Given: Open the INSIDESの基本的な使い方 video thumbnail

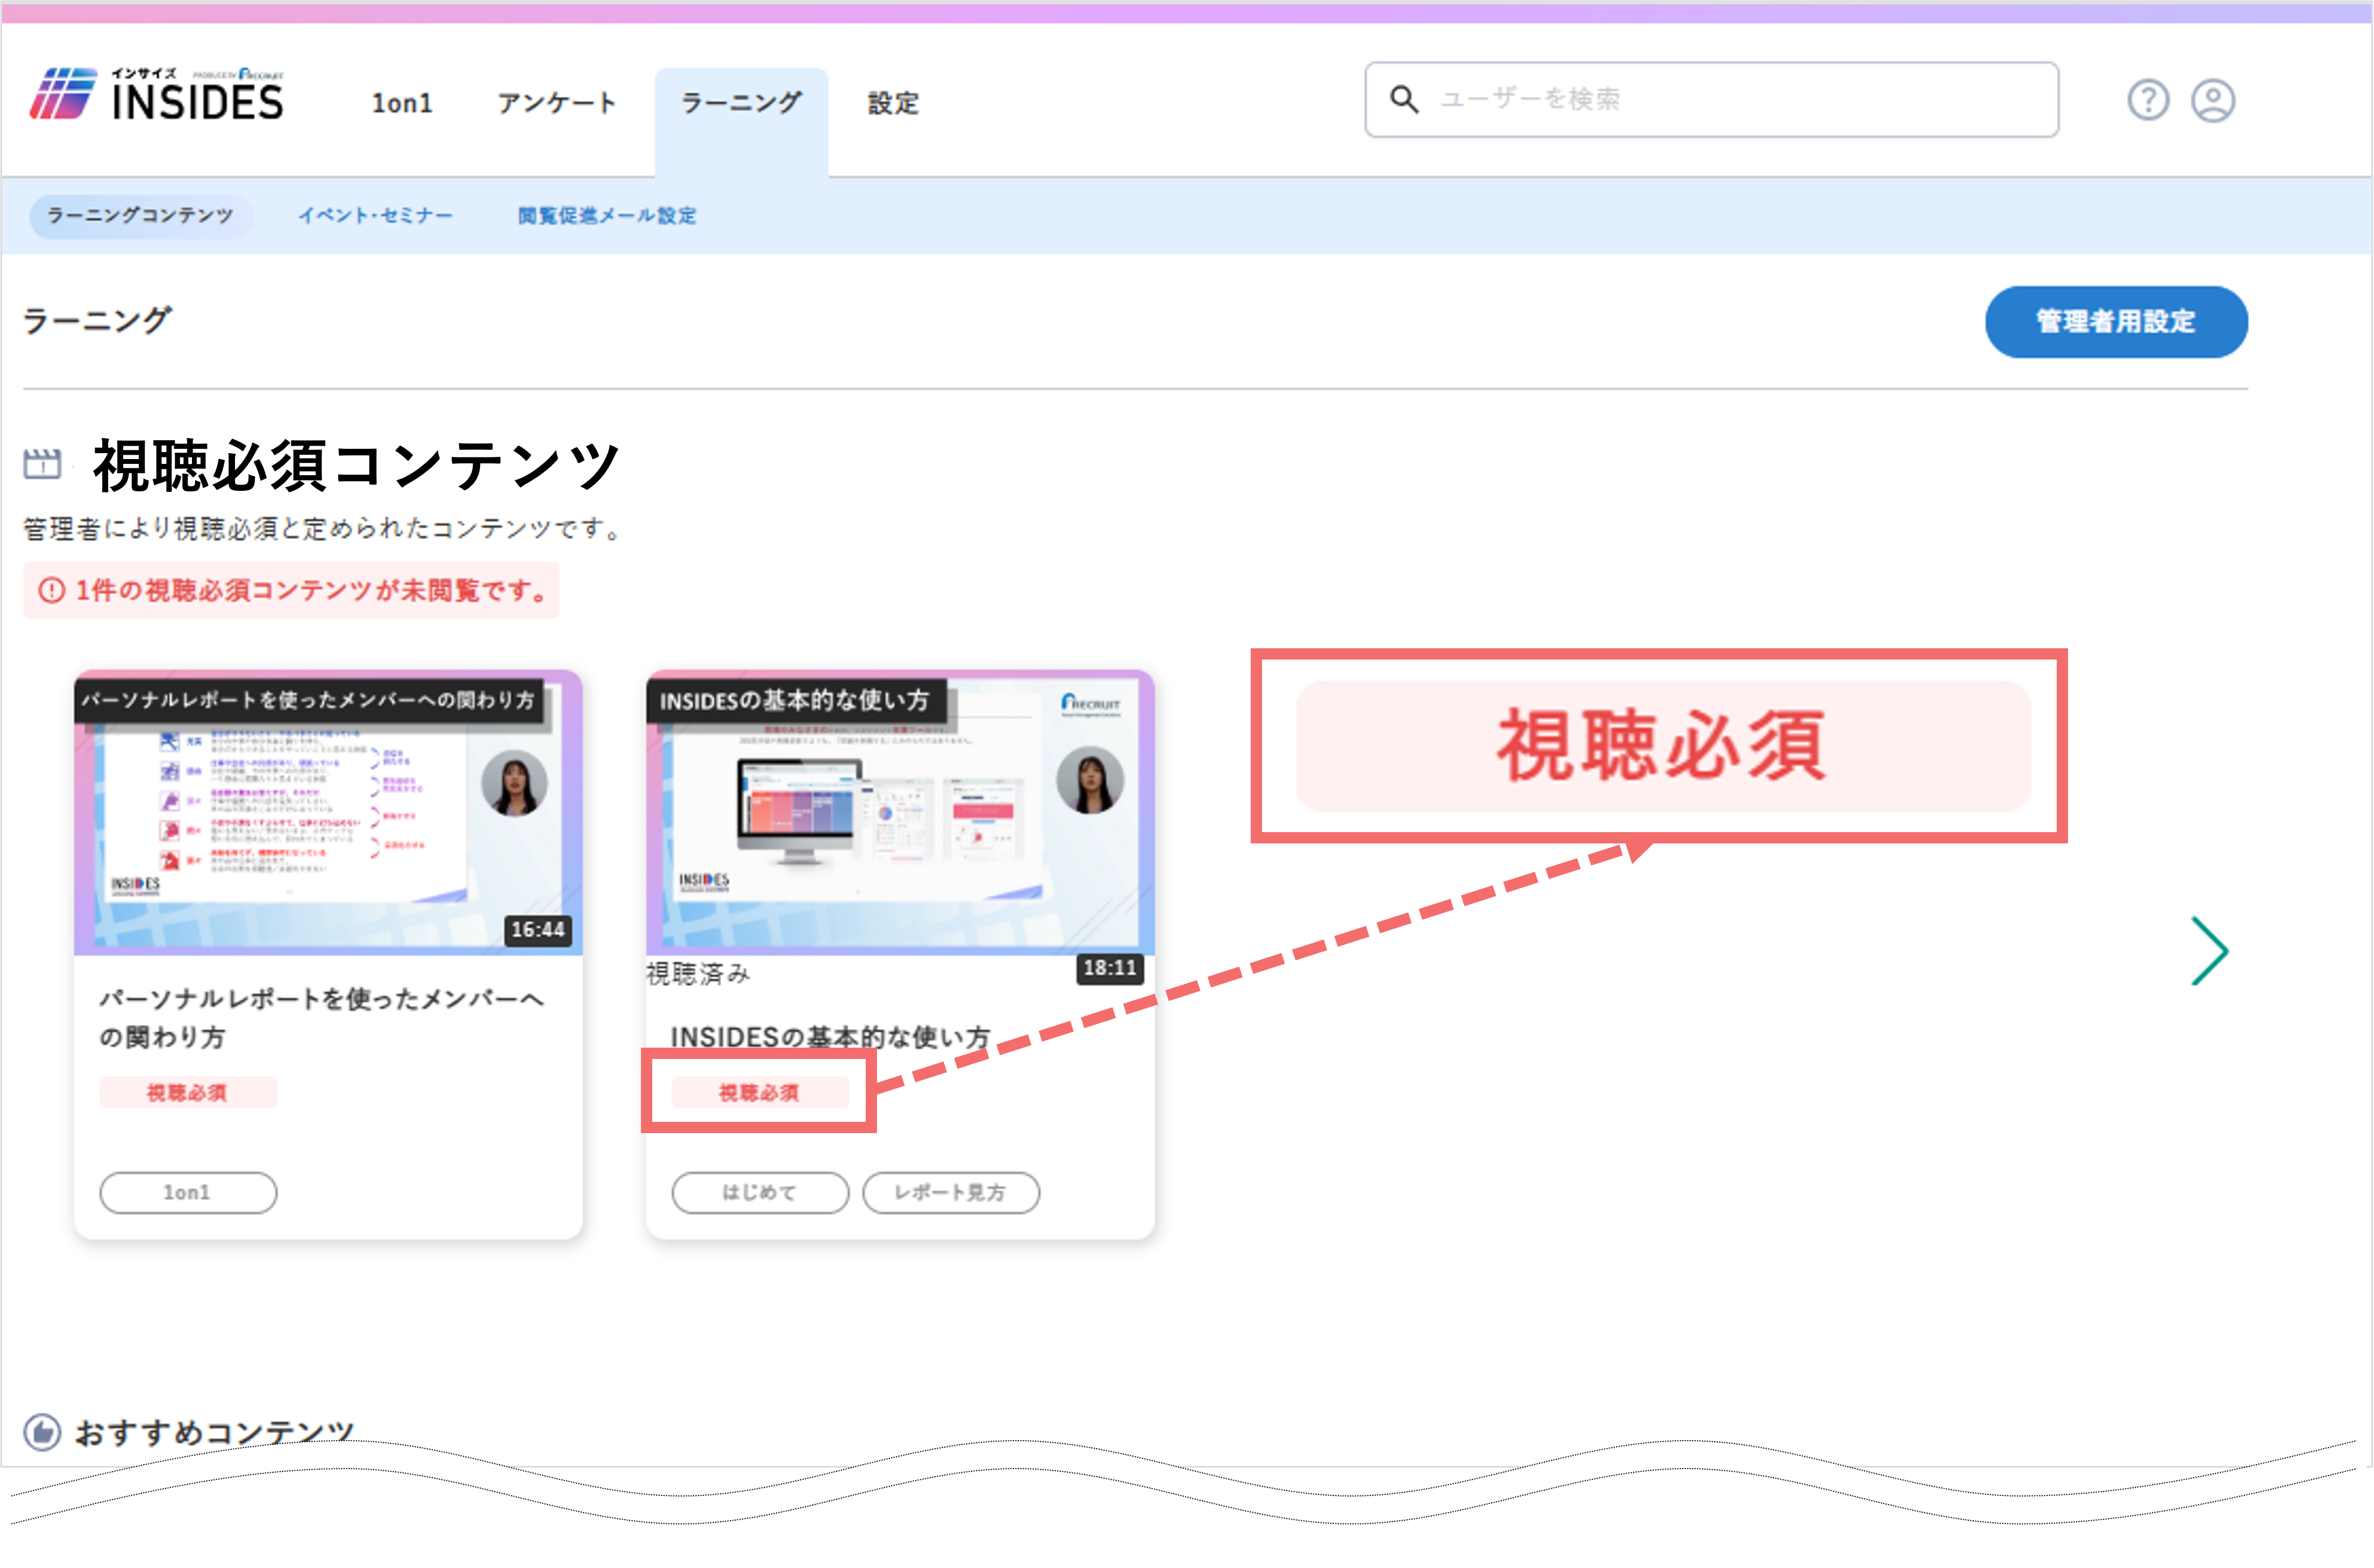Looking at the screenshot, I should click(x=900, y=812).
